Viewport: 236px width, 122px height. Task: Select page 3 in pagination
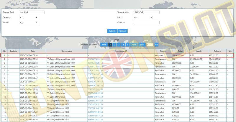tap(119, 45)
